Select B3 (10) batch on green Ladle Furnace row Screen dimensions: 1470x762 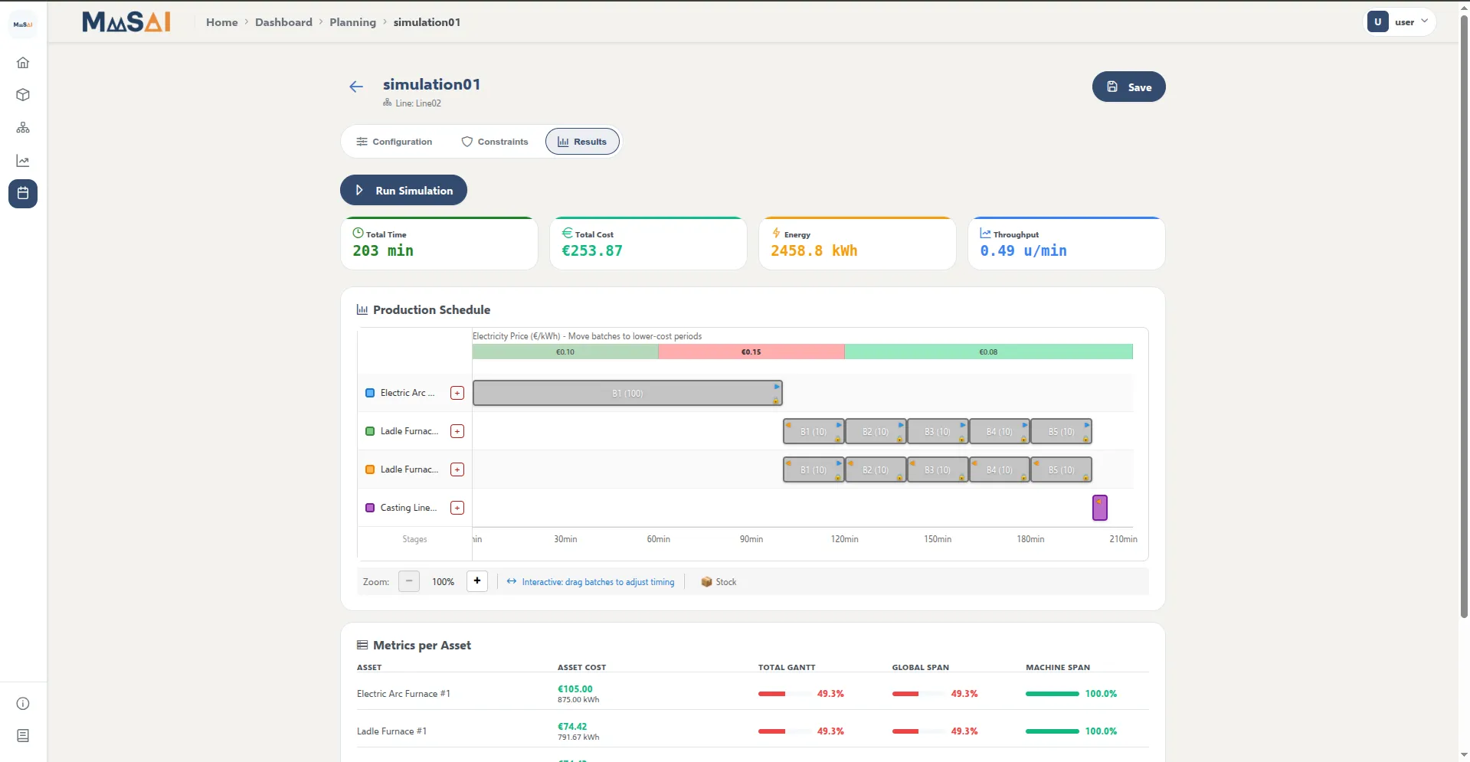[937, 431]
